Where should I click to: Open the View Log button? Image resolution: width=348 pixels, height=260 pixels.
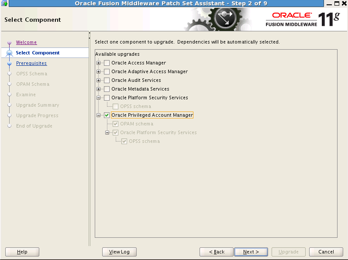(x=119, y=252)
